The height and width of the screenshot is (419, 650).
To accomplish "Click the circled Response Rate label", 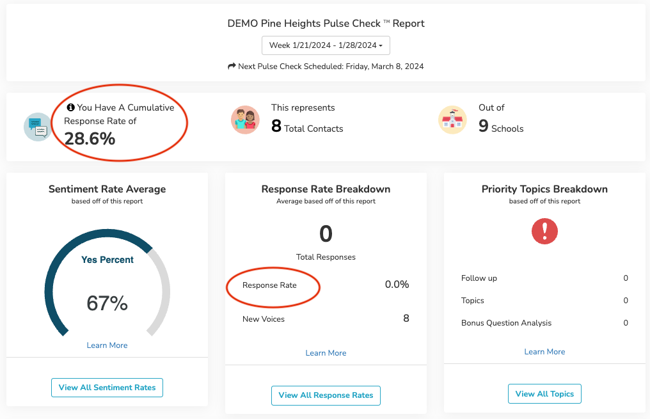I will pyautogui.click(x=269, y=284).
